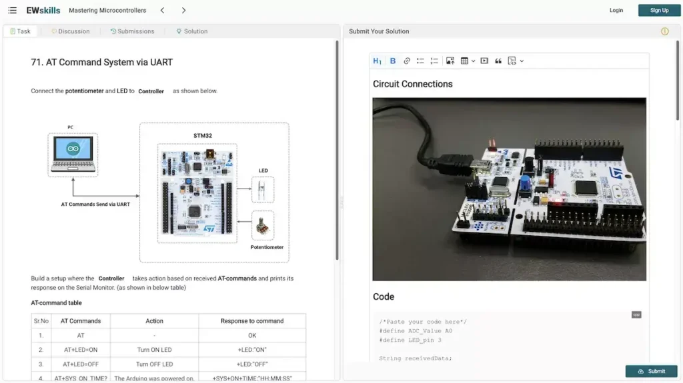This screenshot has height=383, width=683.
Task: Create a bulleted list
Action: tap(420, 61)
